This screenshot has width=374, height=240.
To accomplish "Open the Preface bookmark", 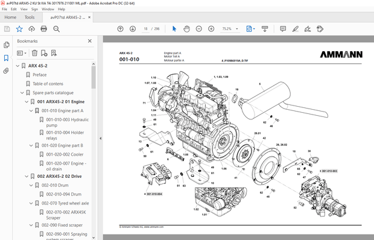I will [40, 75].
